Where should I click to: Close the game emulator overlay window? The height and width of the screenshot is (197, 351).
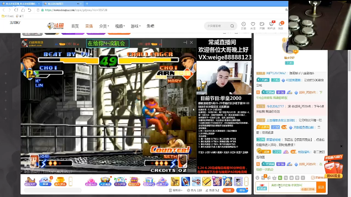tap(191, 42)
